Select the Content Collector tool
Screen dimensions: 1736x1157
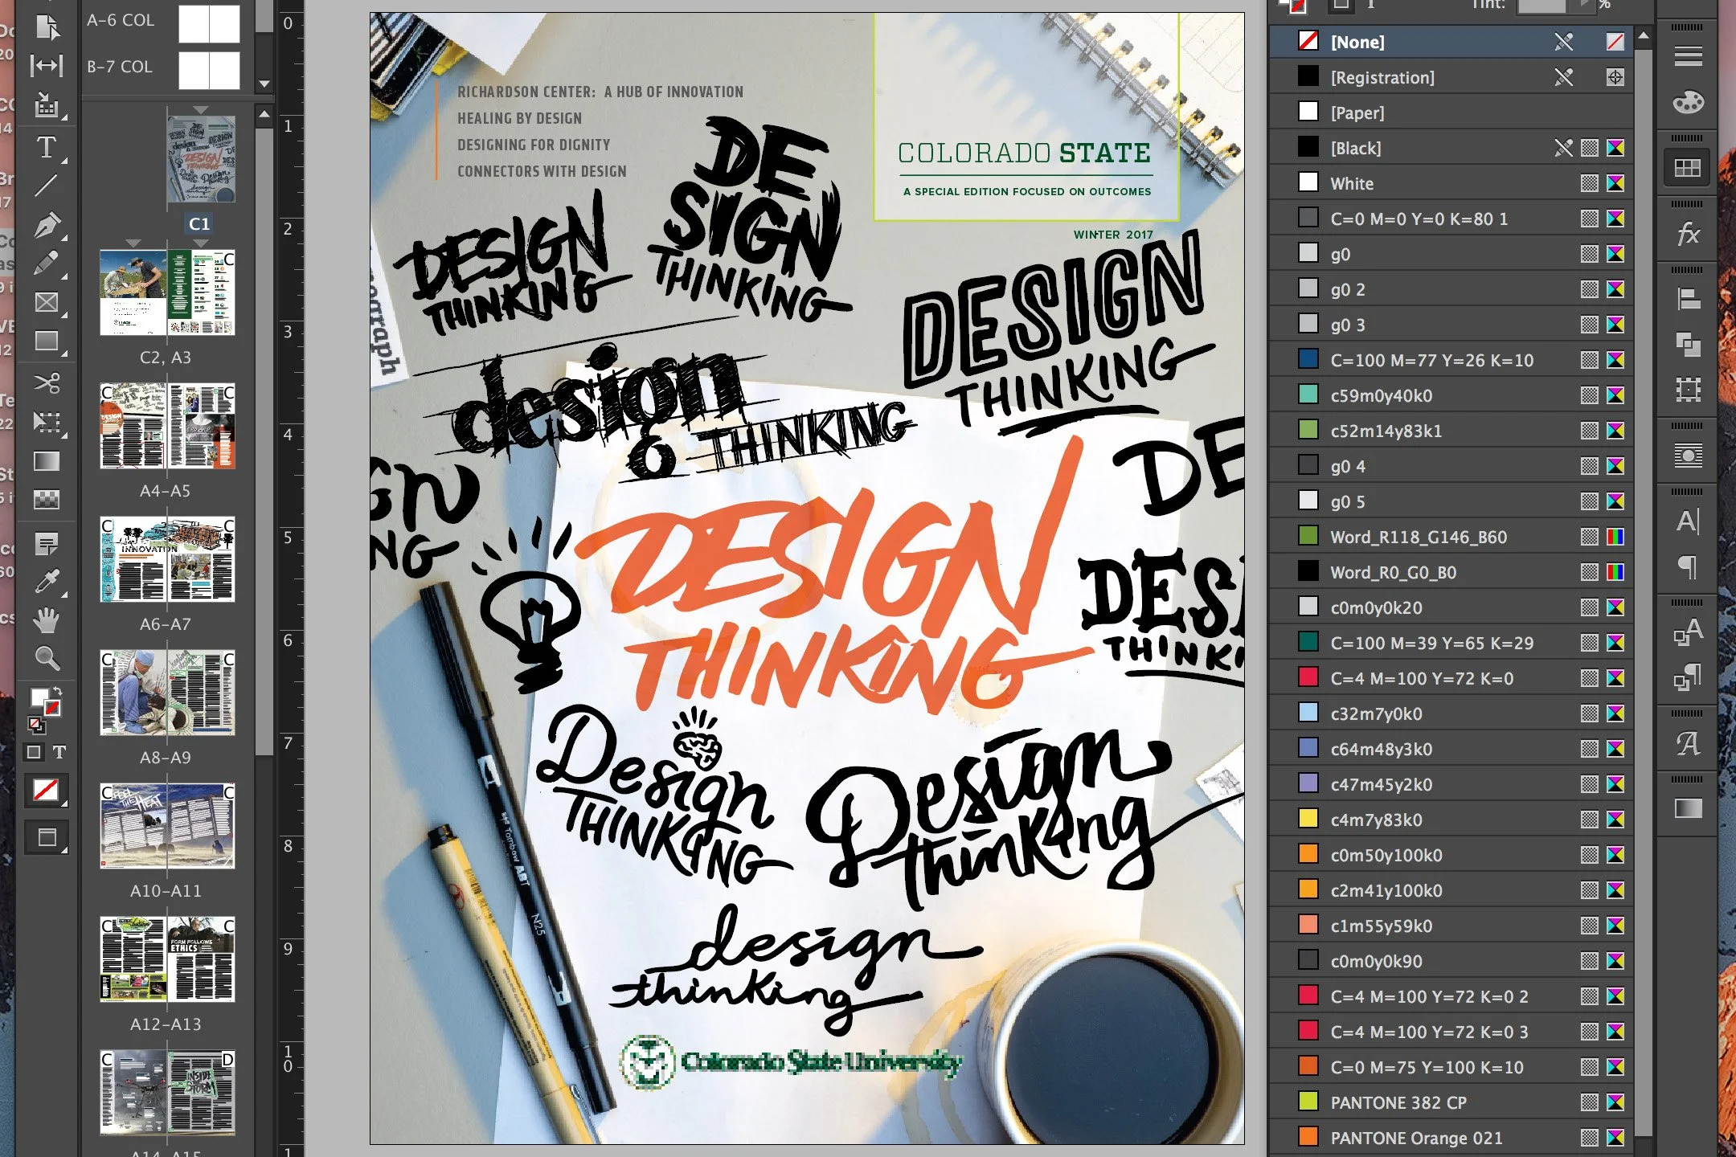(47, 105)
